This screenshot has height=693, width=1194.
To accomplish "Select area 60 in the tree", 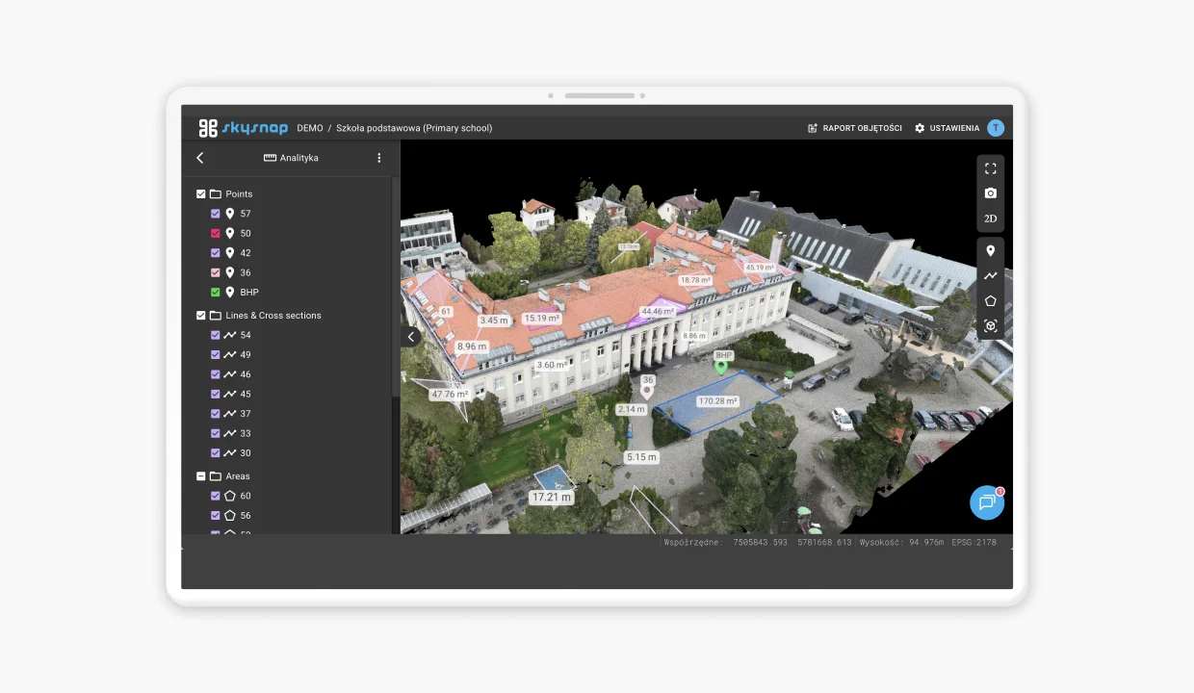I will coord(246,497).
